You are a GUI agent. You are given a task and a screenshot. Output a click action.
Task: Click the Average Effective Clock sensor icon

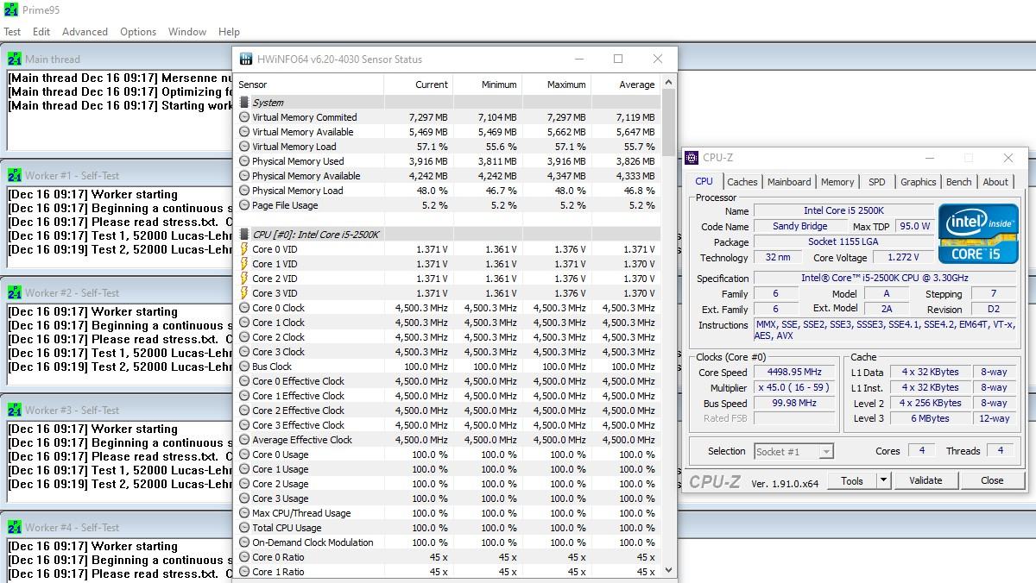pyautogui.click(x=244, y=440)
